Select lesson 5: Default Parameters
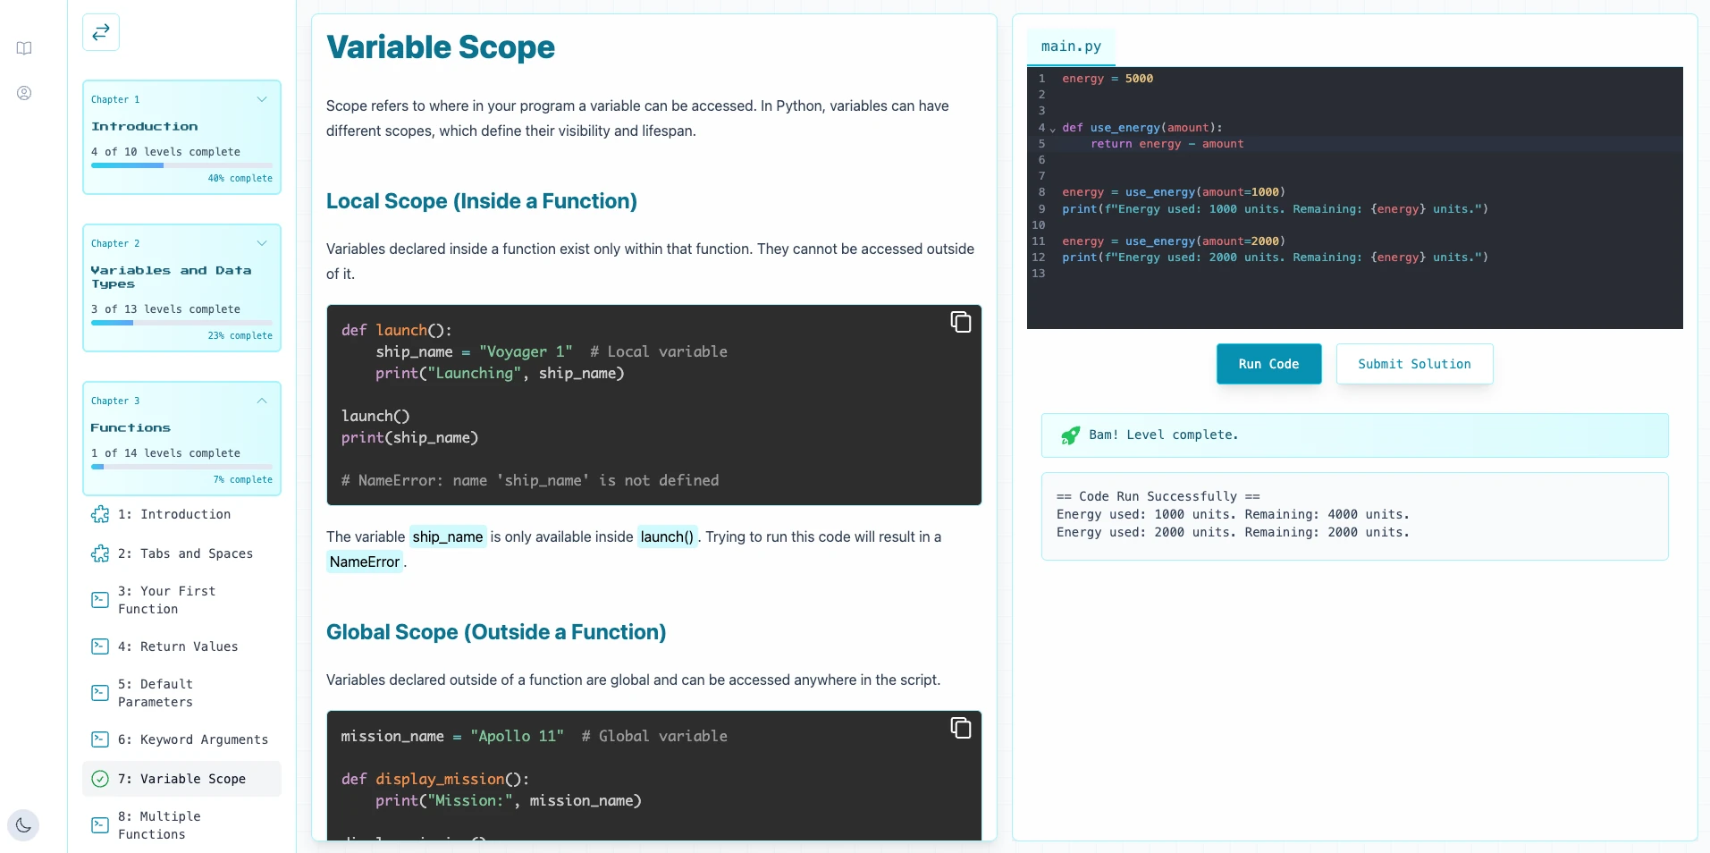The width and height of the screenshot is (1710, 853). pyautogui.click(x=181, y=693)
